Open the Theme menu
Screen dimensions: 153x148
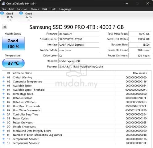35,9
